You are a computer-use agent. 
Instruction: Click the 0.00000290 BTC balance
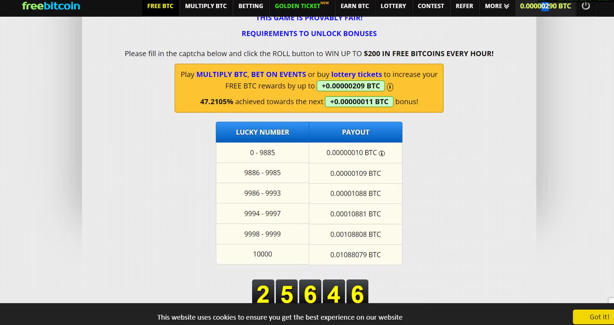point(545,6)
